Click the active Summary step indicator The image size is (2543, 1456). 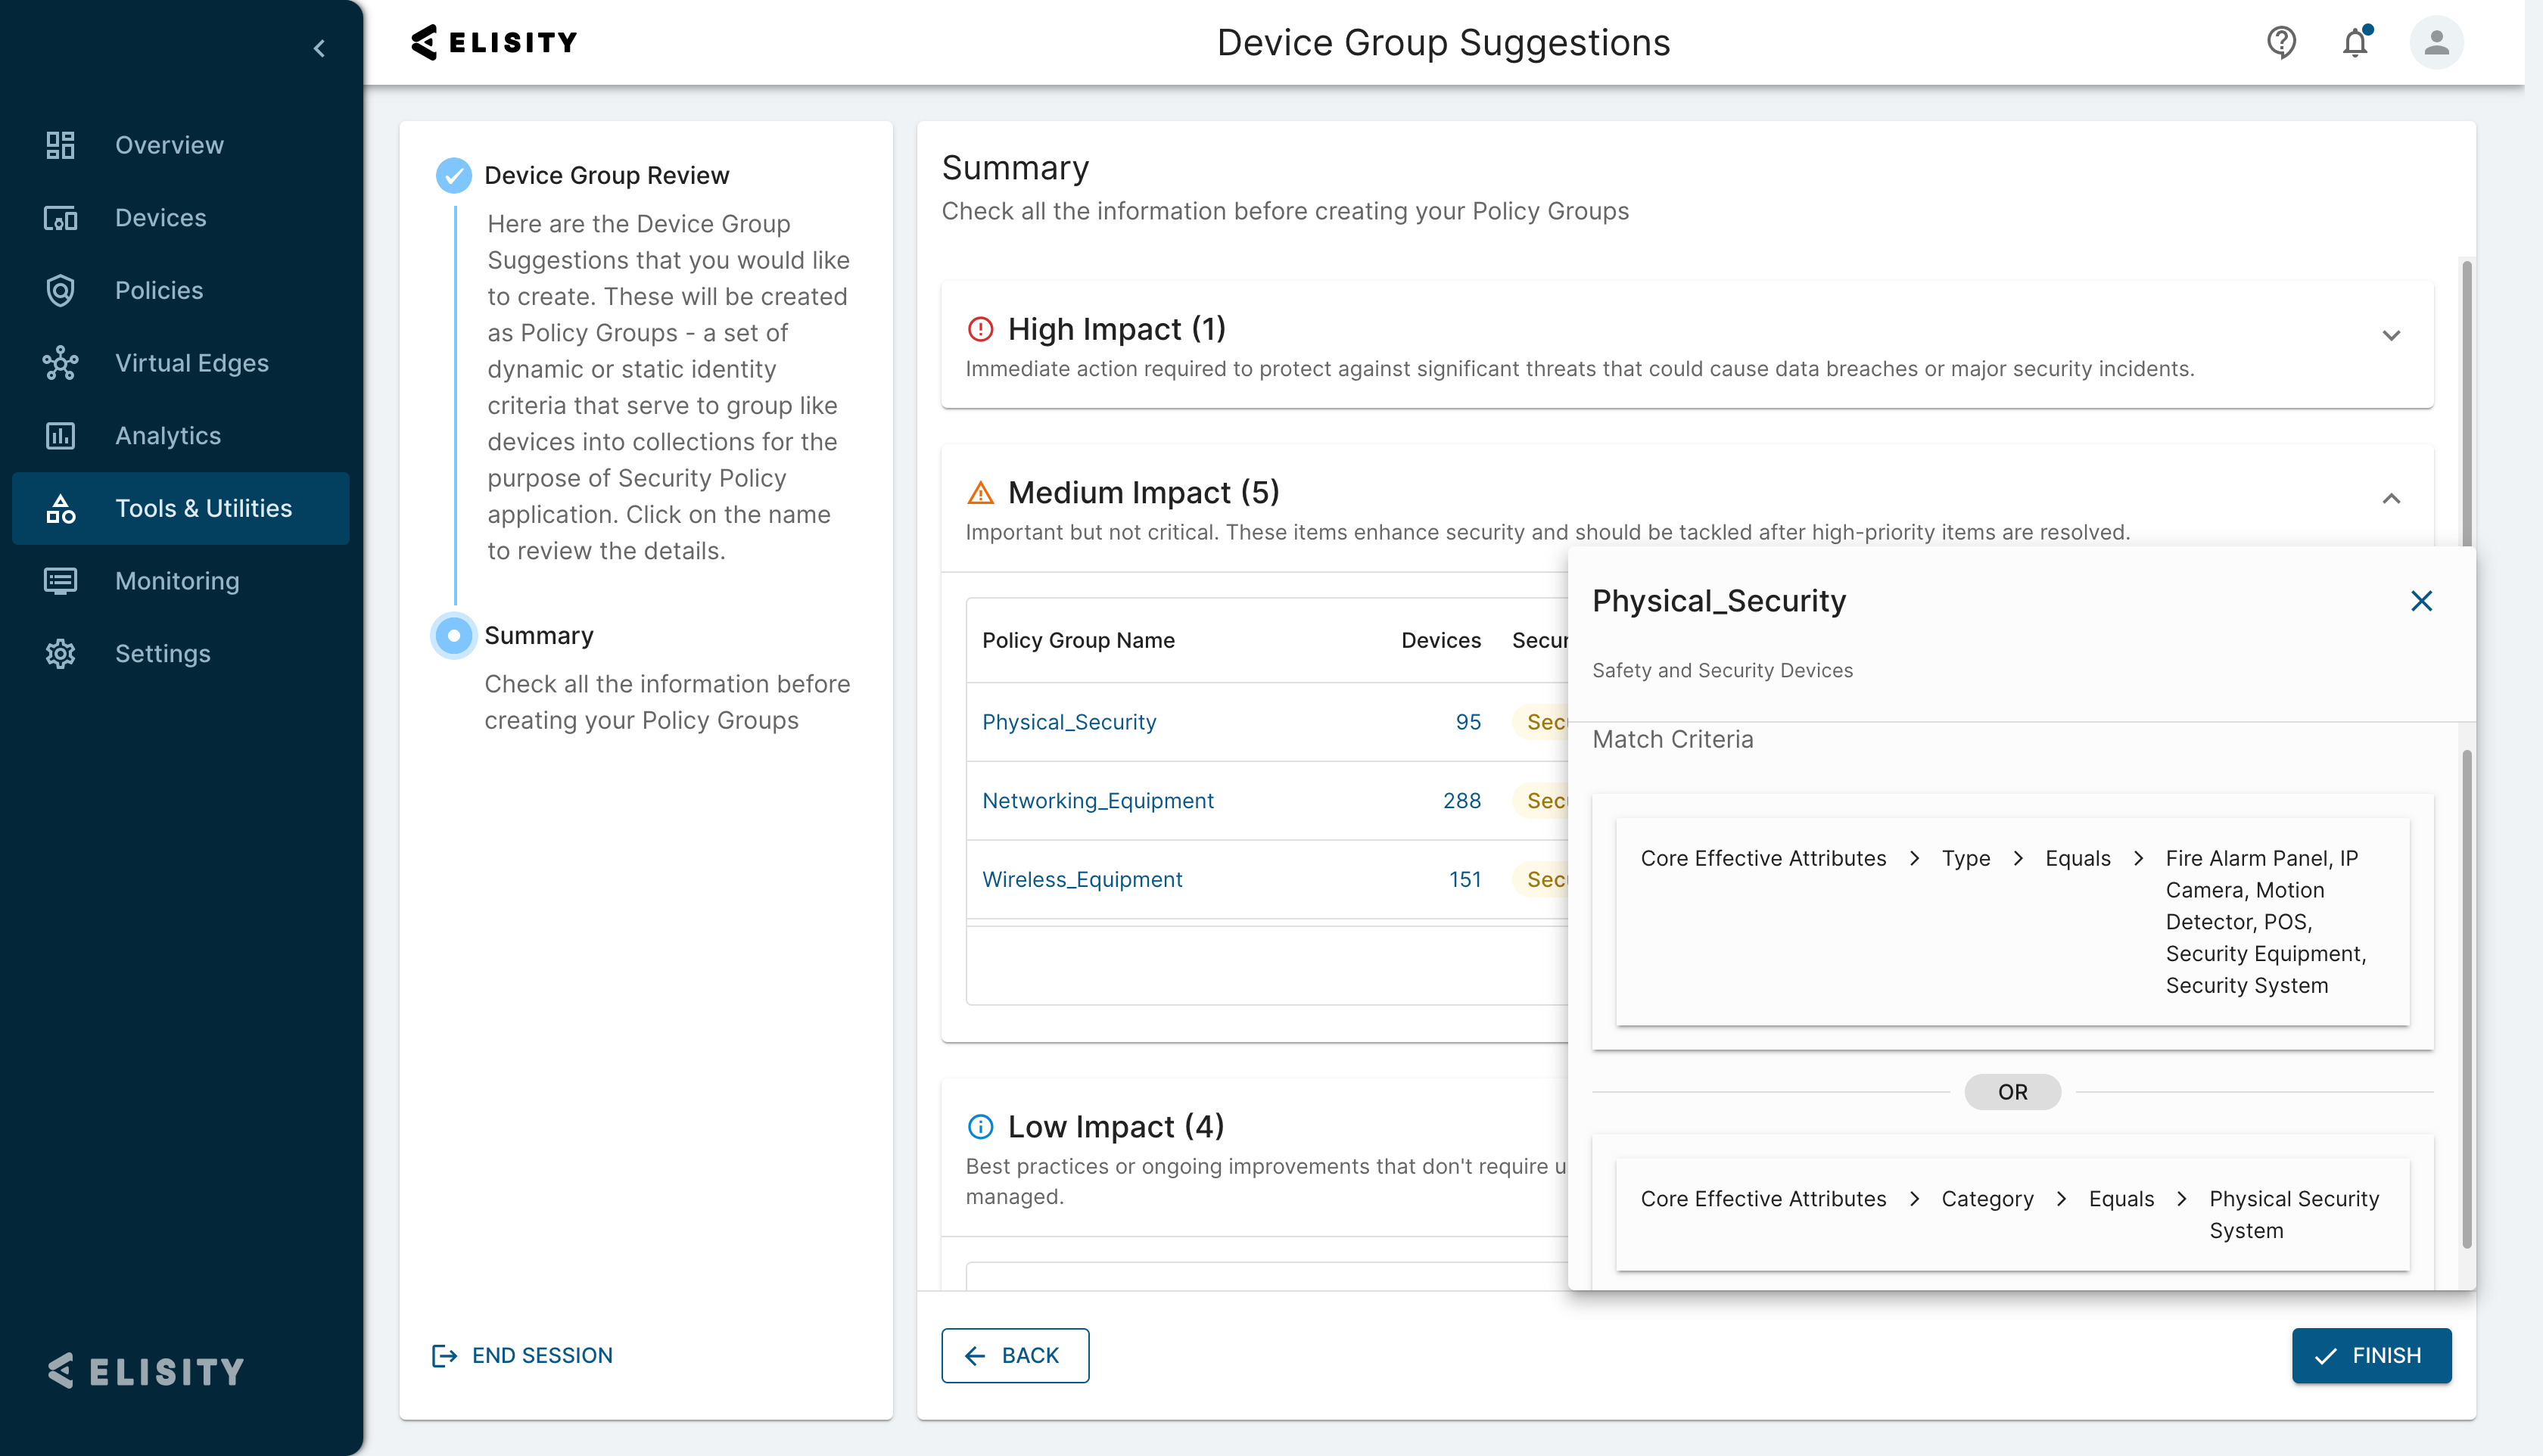[453, 636]
